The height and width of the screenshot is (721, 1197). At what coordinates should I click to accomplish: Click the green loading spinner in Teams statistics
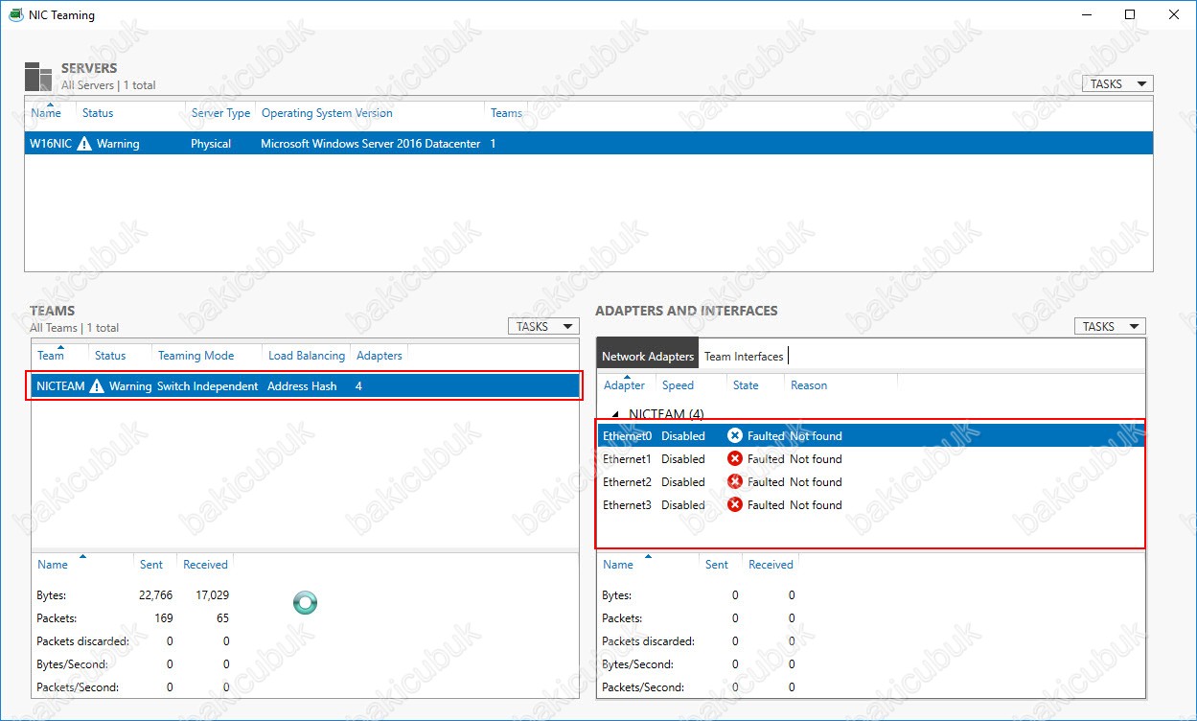(x=305, y=603)
